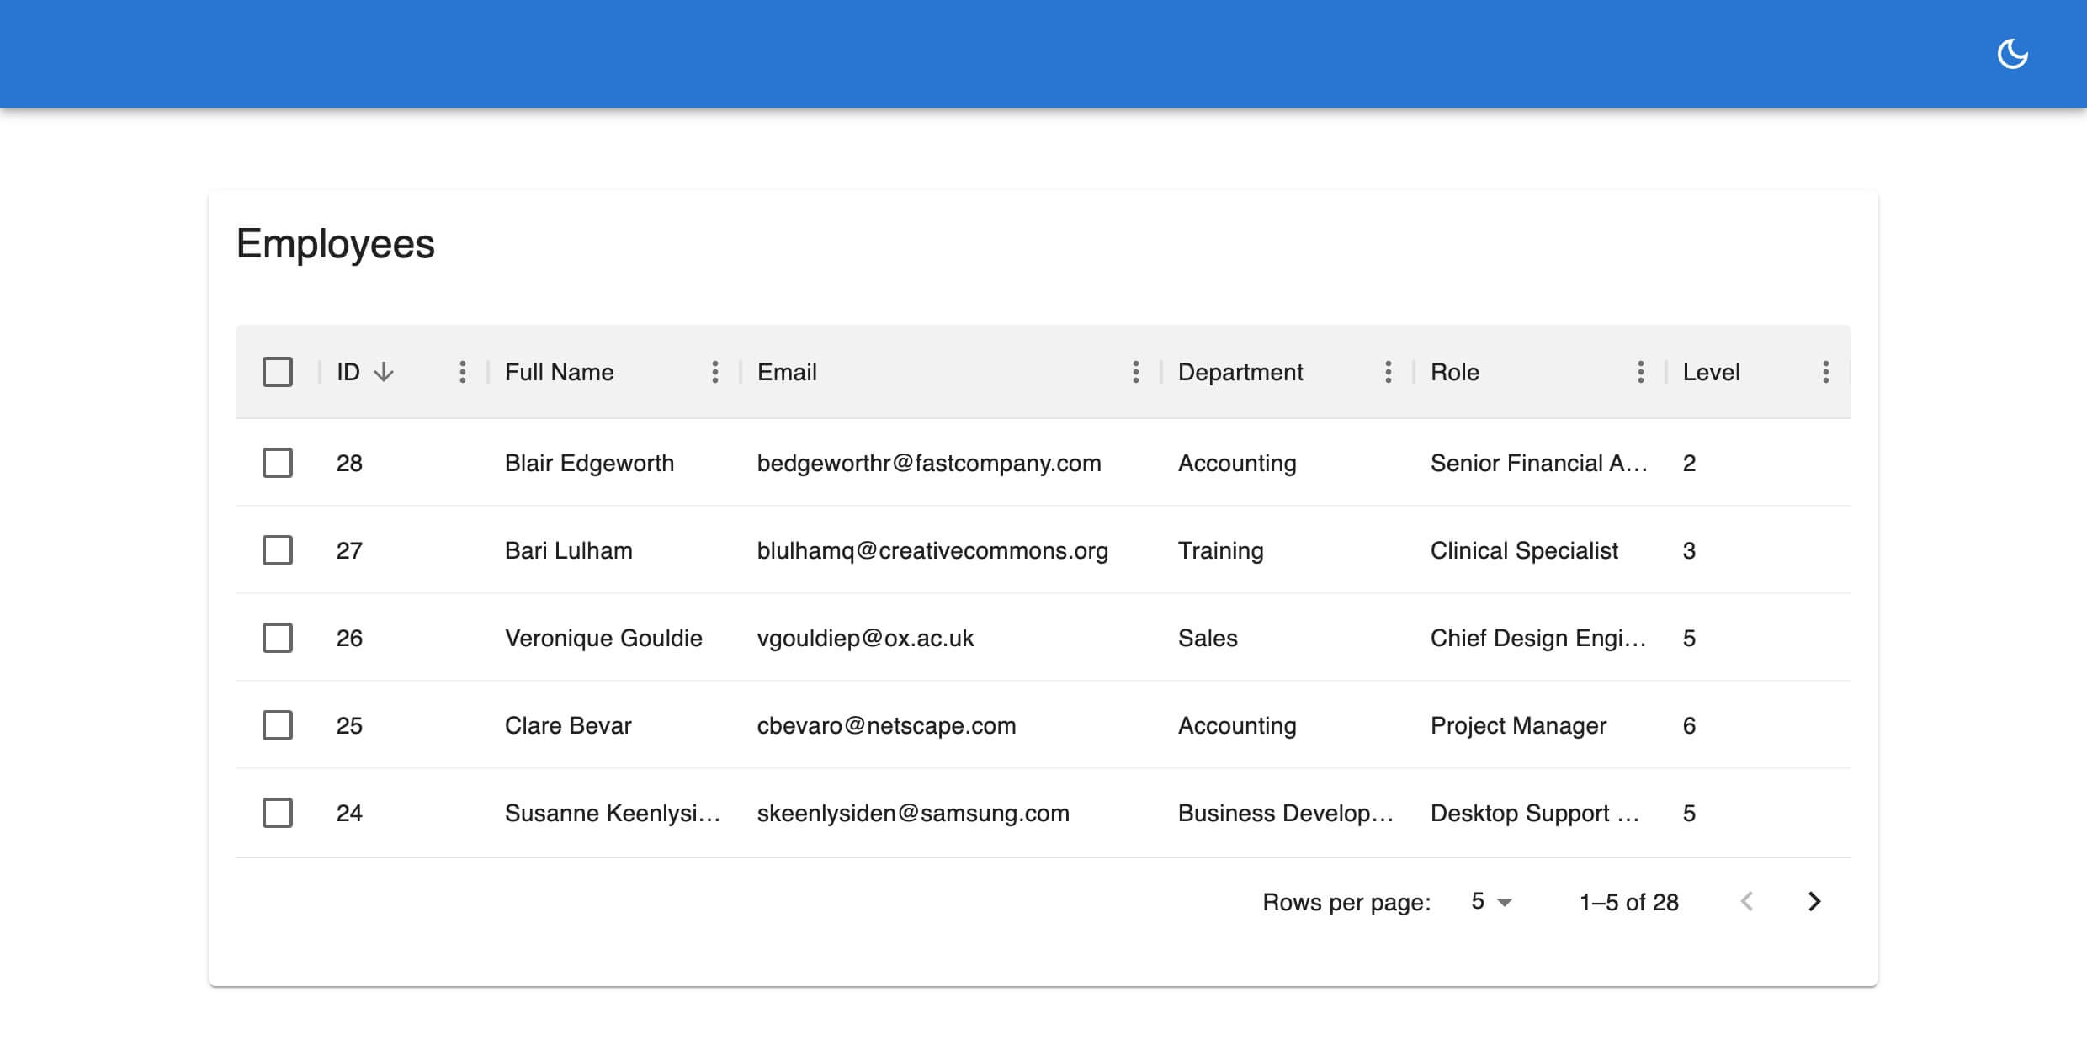Screen dimensions: 2087x1045
Task: Click email cbevaro@netscape.com
Action: pos(886,725)
